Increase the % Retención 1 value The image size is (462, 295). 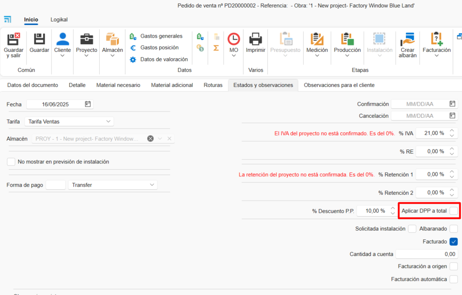452,172
